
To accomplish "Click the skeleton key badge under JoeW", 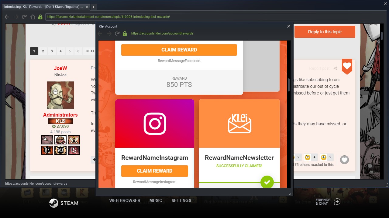I will [47, 140].
